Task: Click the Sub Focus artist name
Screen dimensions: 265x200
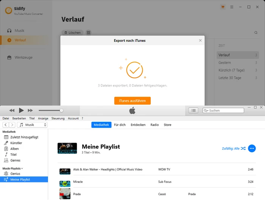Action: (x=165, y=182)
